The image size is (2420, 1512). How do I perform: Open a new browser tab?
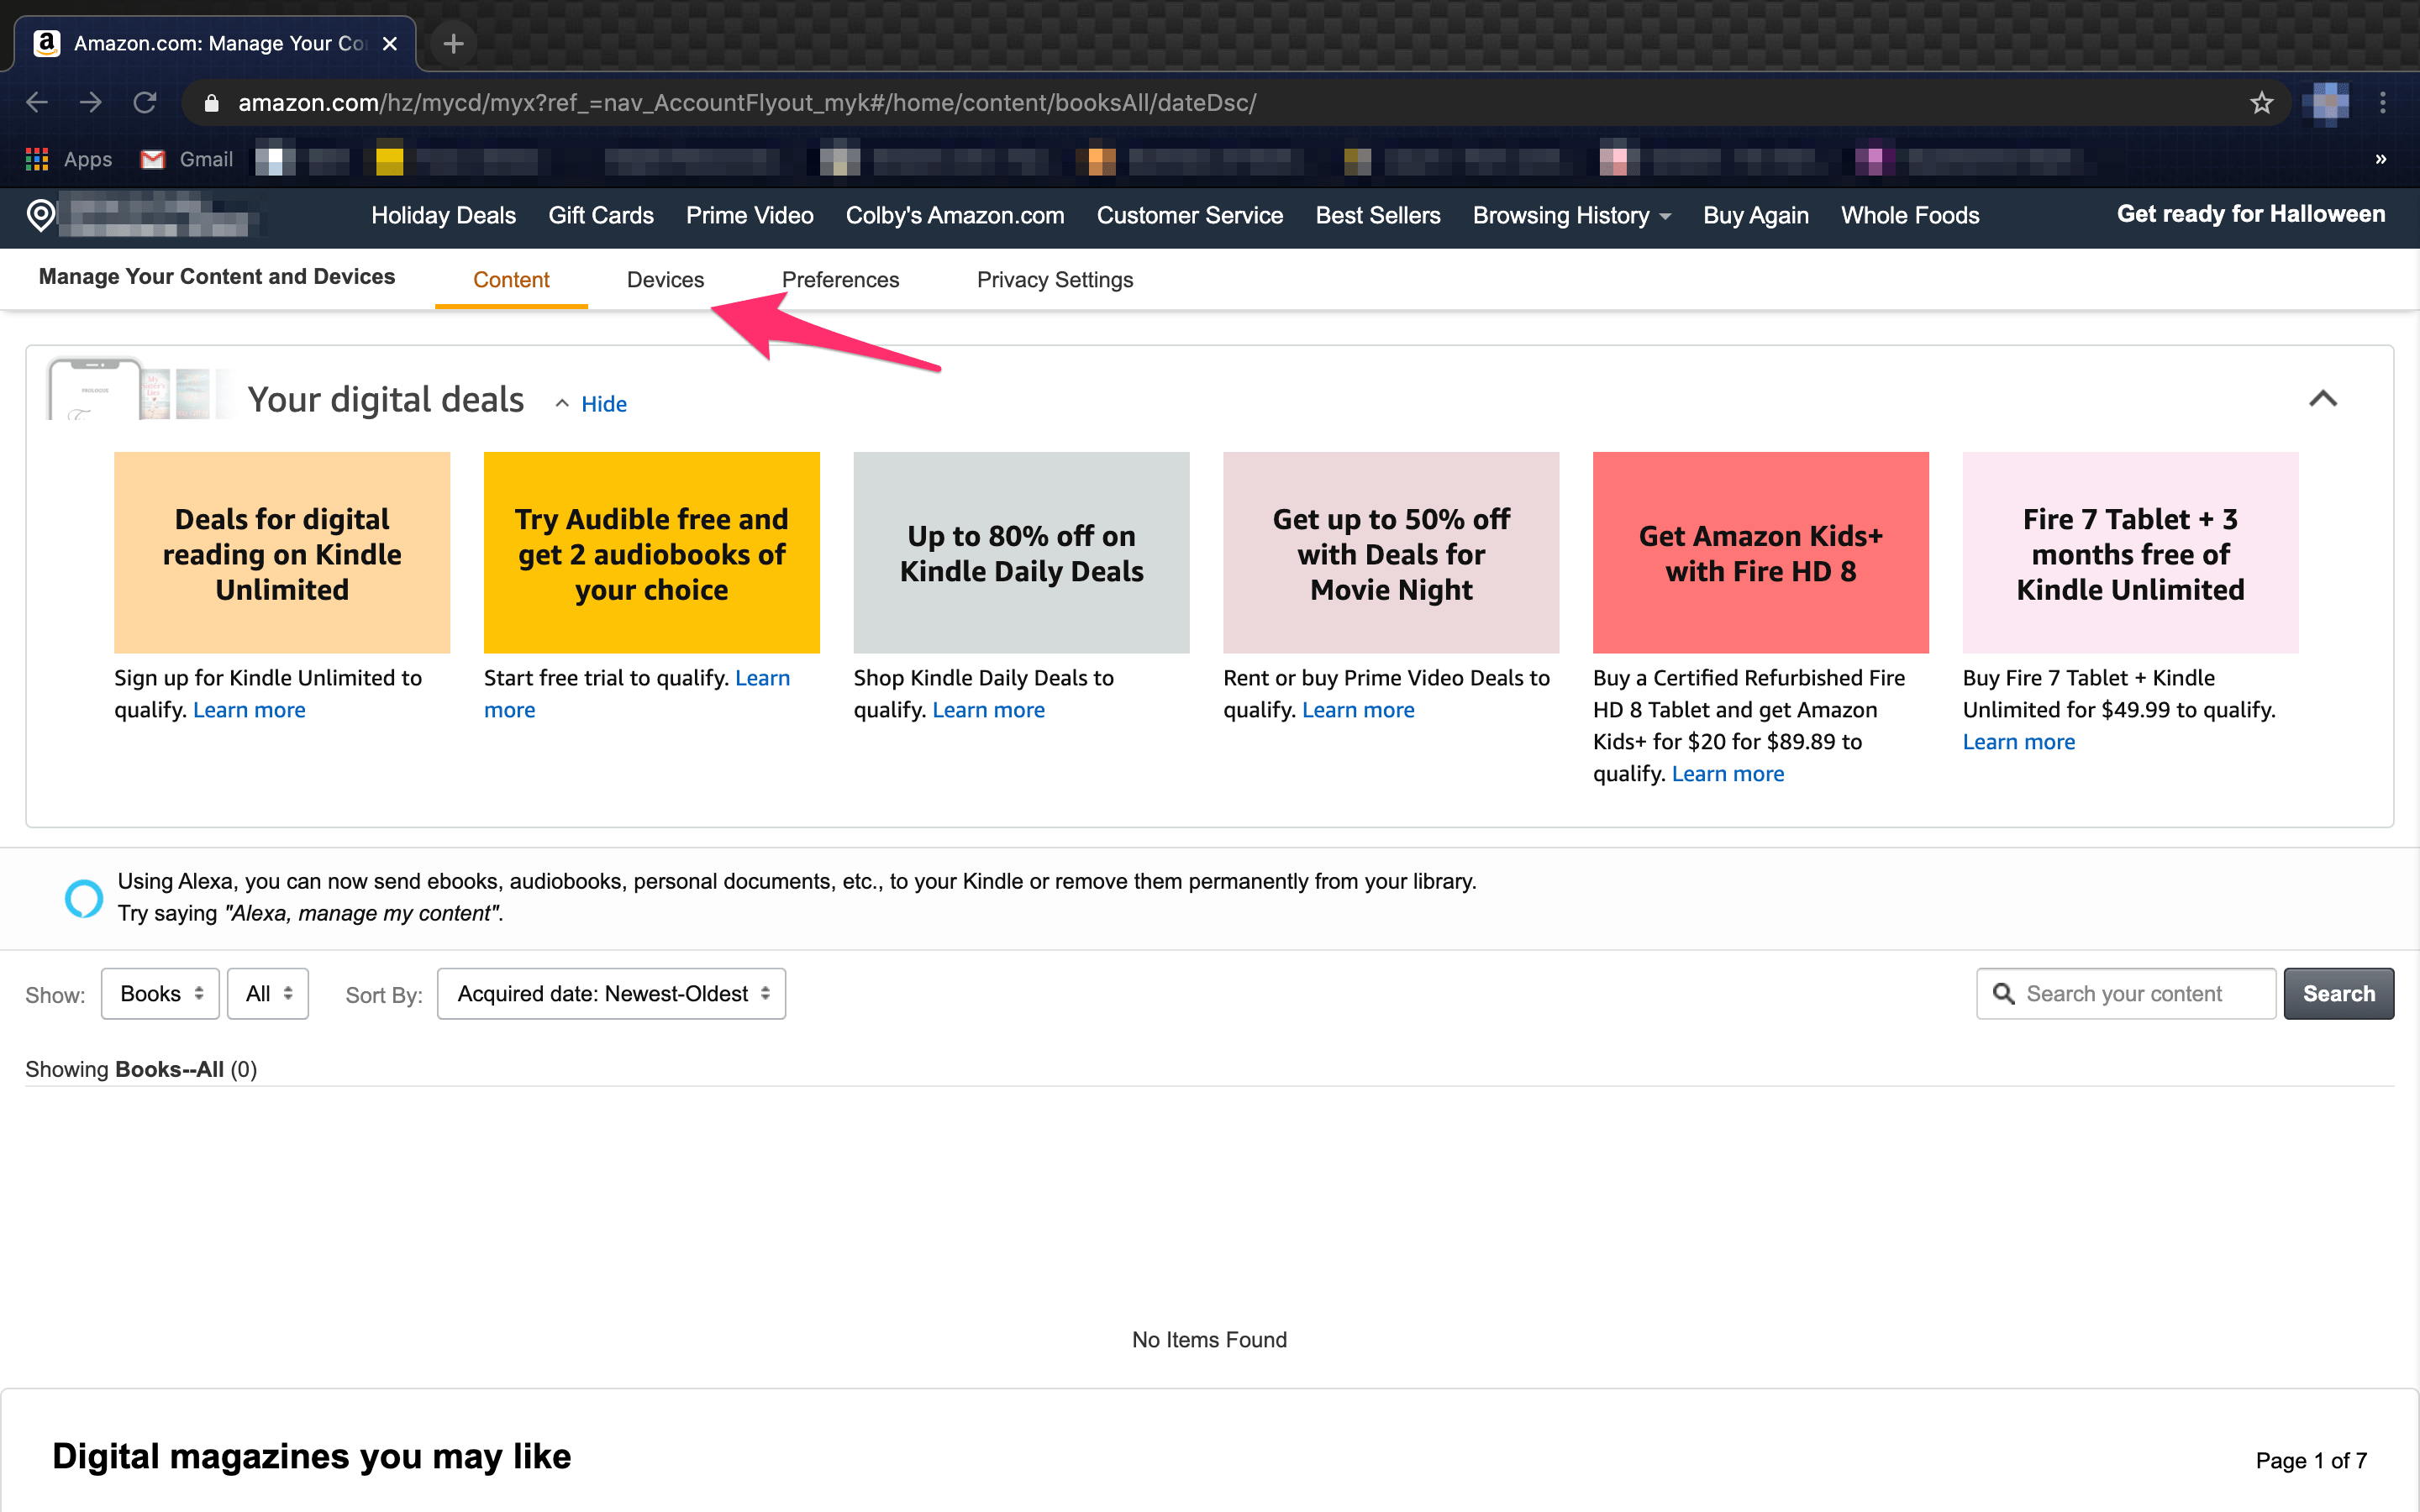click(x=453, y=44)
